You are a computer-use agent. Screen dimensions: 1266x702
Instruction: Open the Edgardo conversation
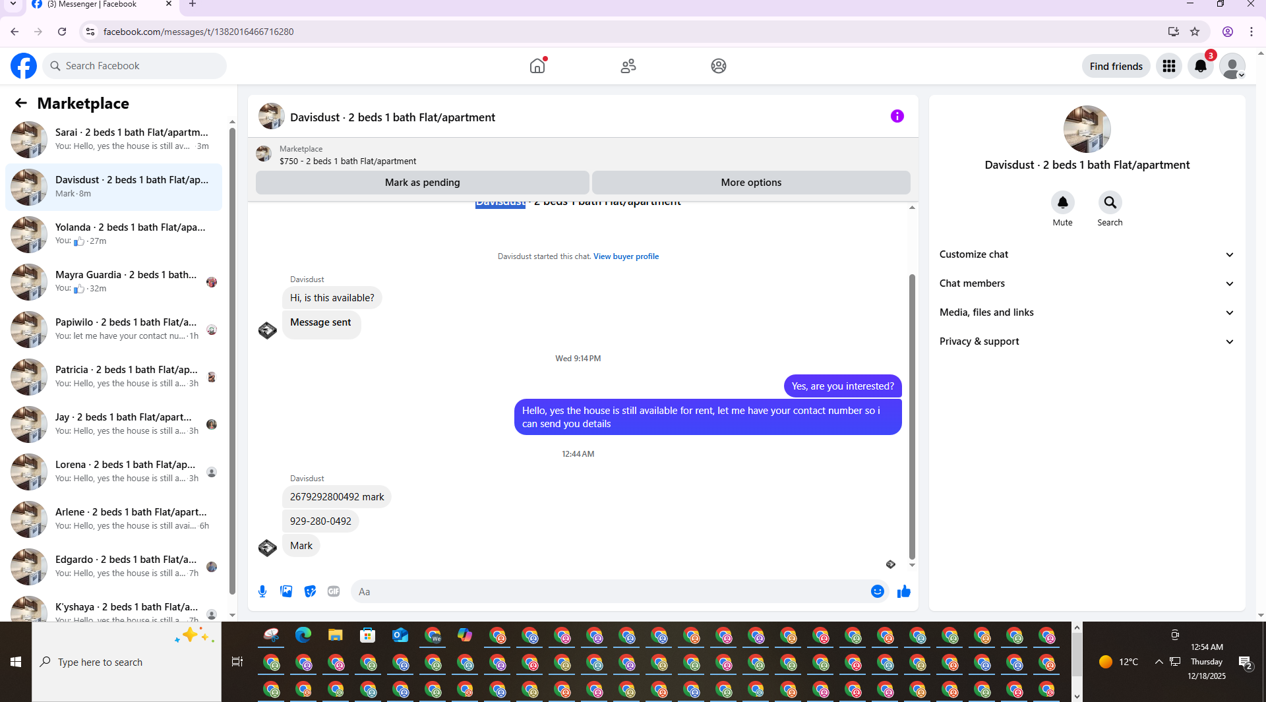(114, 567)
